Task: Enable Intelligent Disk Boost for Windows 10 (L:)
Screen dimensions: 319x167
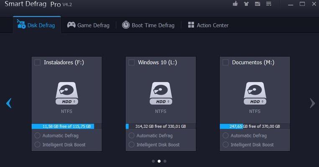Action: [x=131, y=144]
